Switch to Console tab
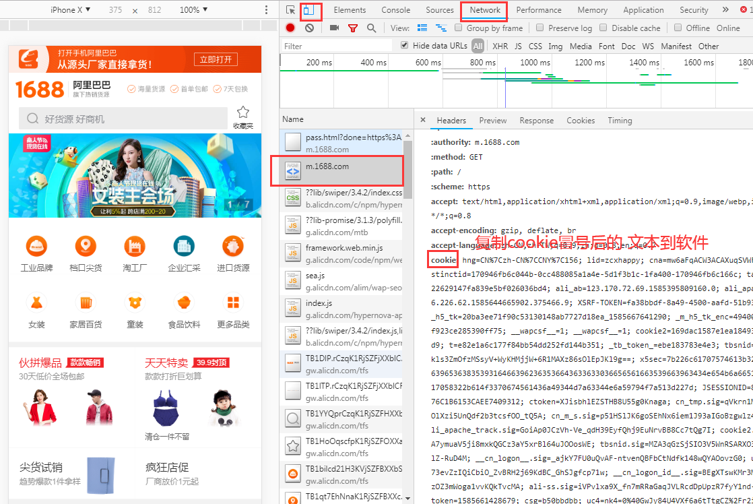The width and height of the screenshot is (753, 504). click(396, 9)
